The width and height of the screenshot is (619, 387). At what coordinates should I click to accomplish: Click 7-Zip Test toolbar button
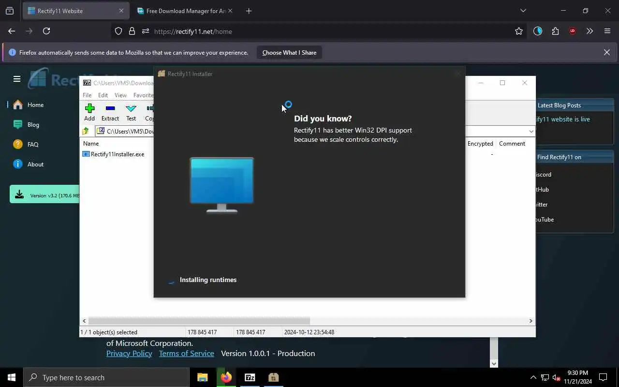tap(131, 112)
